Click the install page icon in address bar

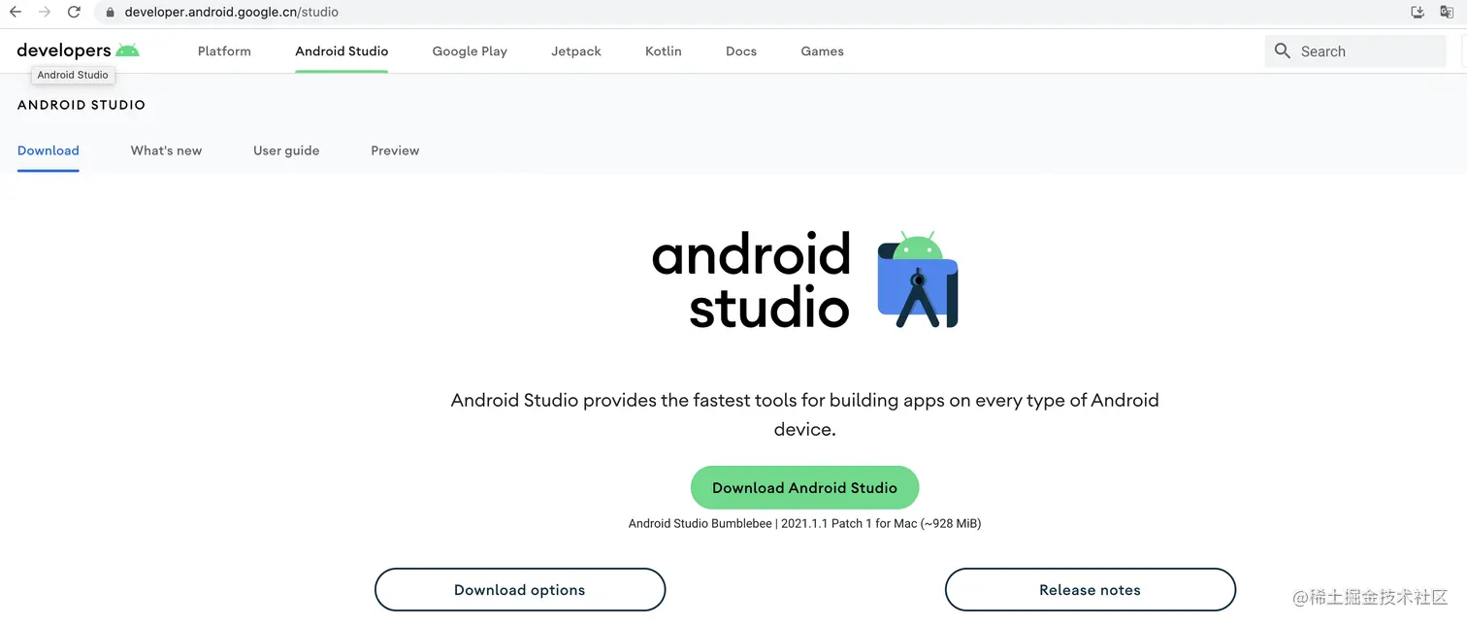tap(1418, 13)
